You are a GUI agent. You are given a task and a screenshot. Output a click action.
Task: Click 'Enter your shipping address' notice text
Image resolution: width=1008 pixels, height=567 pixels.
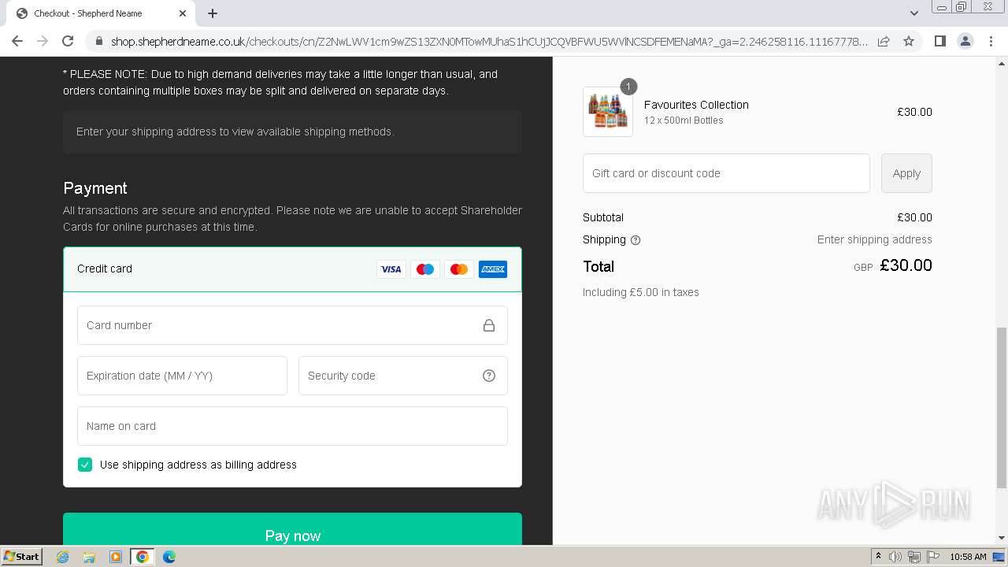[235, 132]
